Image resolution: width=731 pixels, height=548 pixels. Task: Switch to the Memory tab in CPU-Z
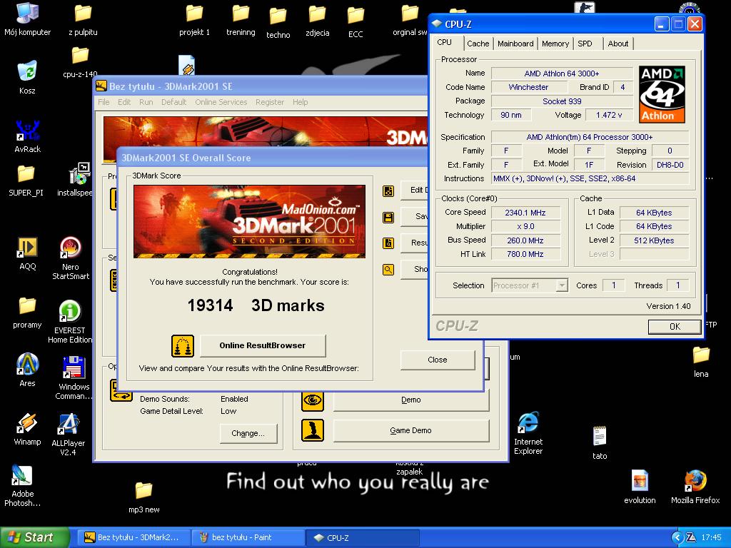coord(555,44)
